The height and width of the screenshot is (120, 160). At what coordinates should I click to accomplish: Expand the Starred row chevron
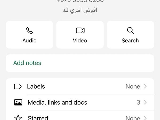point(145,118)
